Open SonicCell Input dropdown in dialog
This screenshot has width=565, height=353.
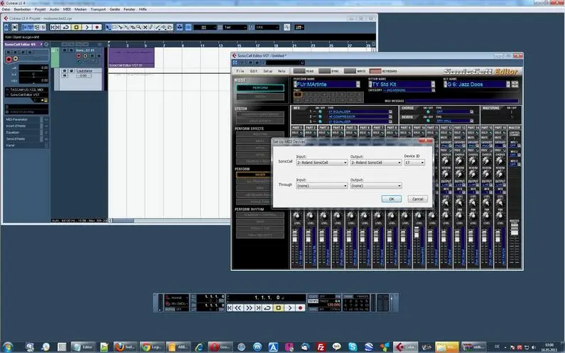coord(322,163)
